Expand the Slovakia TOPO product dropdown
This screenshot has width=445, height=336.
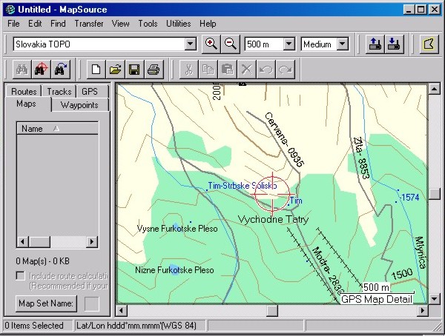coord(190,44)
